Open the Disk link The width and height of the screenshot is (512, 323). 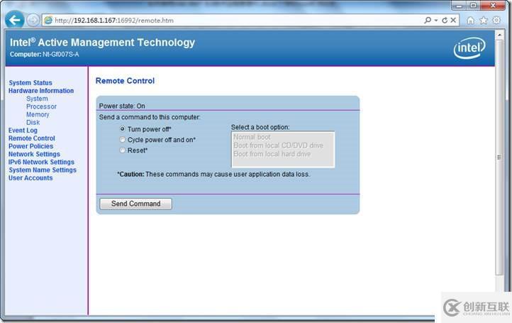33,122
